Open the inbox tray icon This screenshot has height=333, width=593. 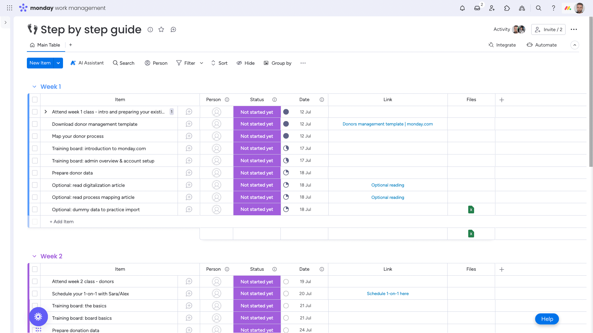[477, 8]
